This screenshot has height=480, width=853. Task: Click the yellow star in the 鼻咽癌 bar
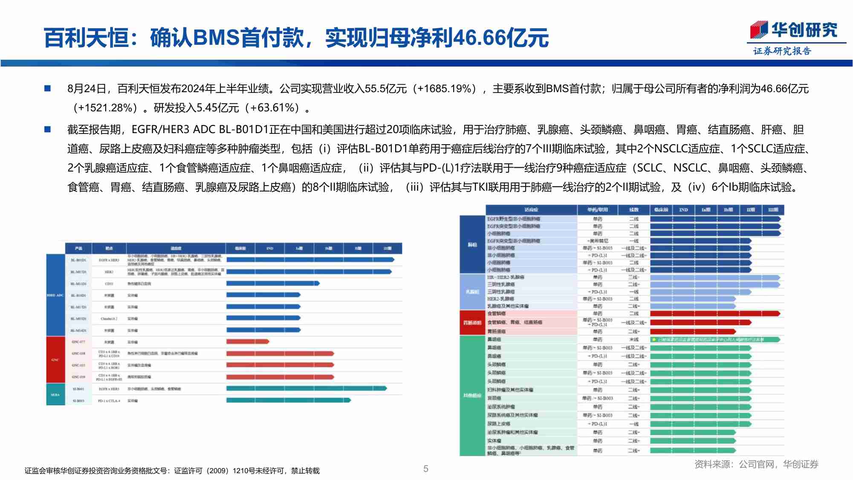point(654,340)
